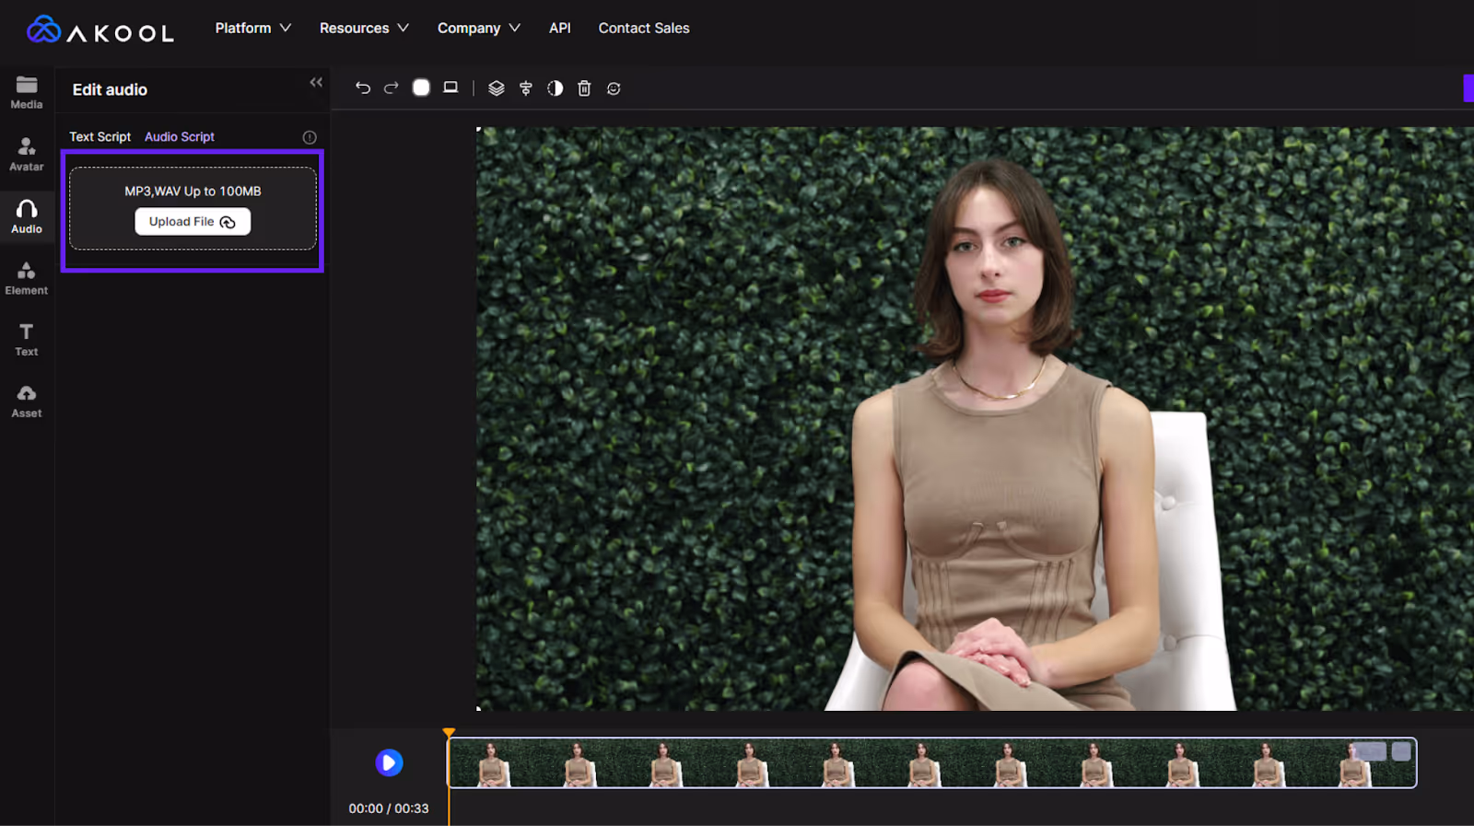This screenshot has height=826, width=1474.
Task: Expand the Resources dropdown menu
Action: click(364, 28)
